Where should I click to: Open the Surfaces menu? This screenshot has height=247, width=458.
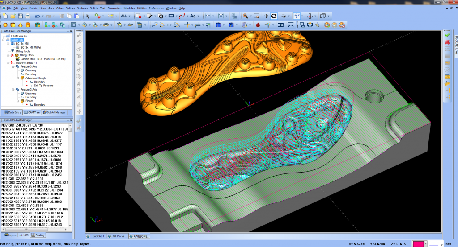click(x=82, y=8)
